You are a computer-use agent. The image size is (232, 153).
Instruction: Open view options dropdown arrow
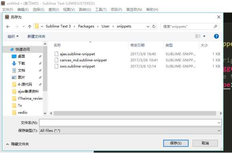tap(204, 36)
